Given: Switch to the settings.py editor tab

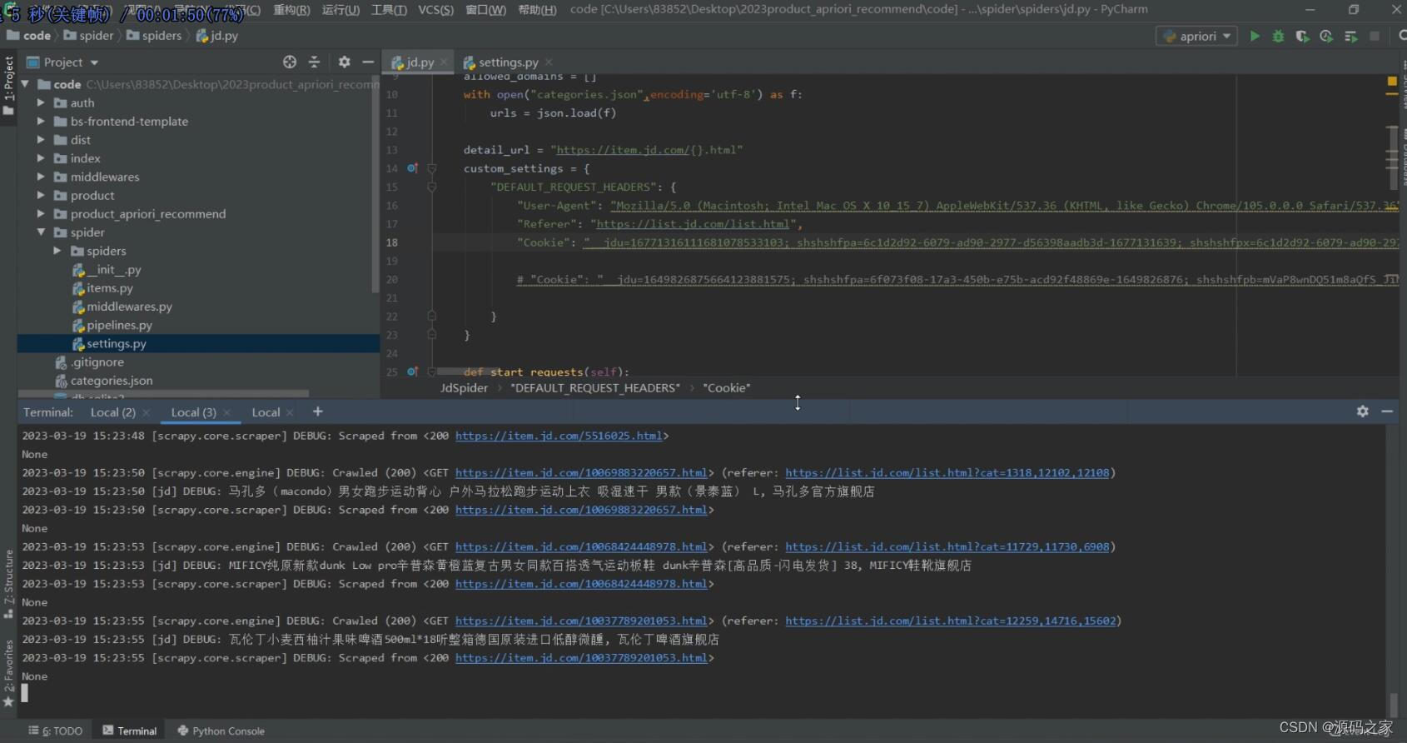Looking at the screenshot, I should point(508,62).
